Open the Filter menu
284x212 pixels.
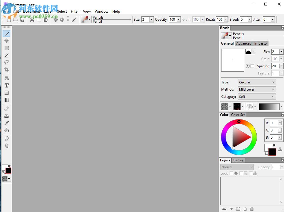75,12
